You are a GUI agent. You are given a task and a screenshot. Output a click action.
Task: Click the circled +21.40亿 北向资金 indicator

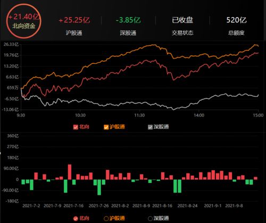pyautogui.click(x=24, y=21)
